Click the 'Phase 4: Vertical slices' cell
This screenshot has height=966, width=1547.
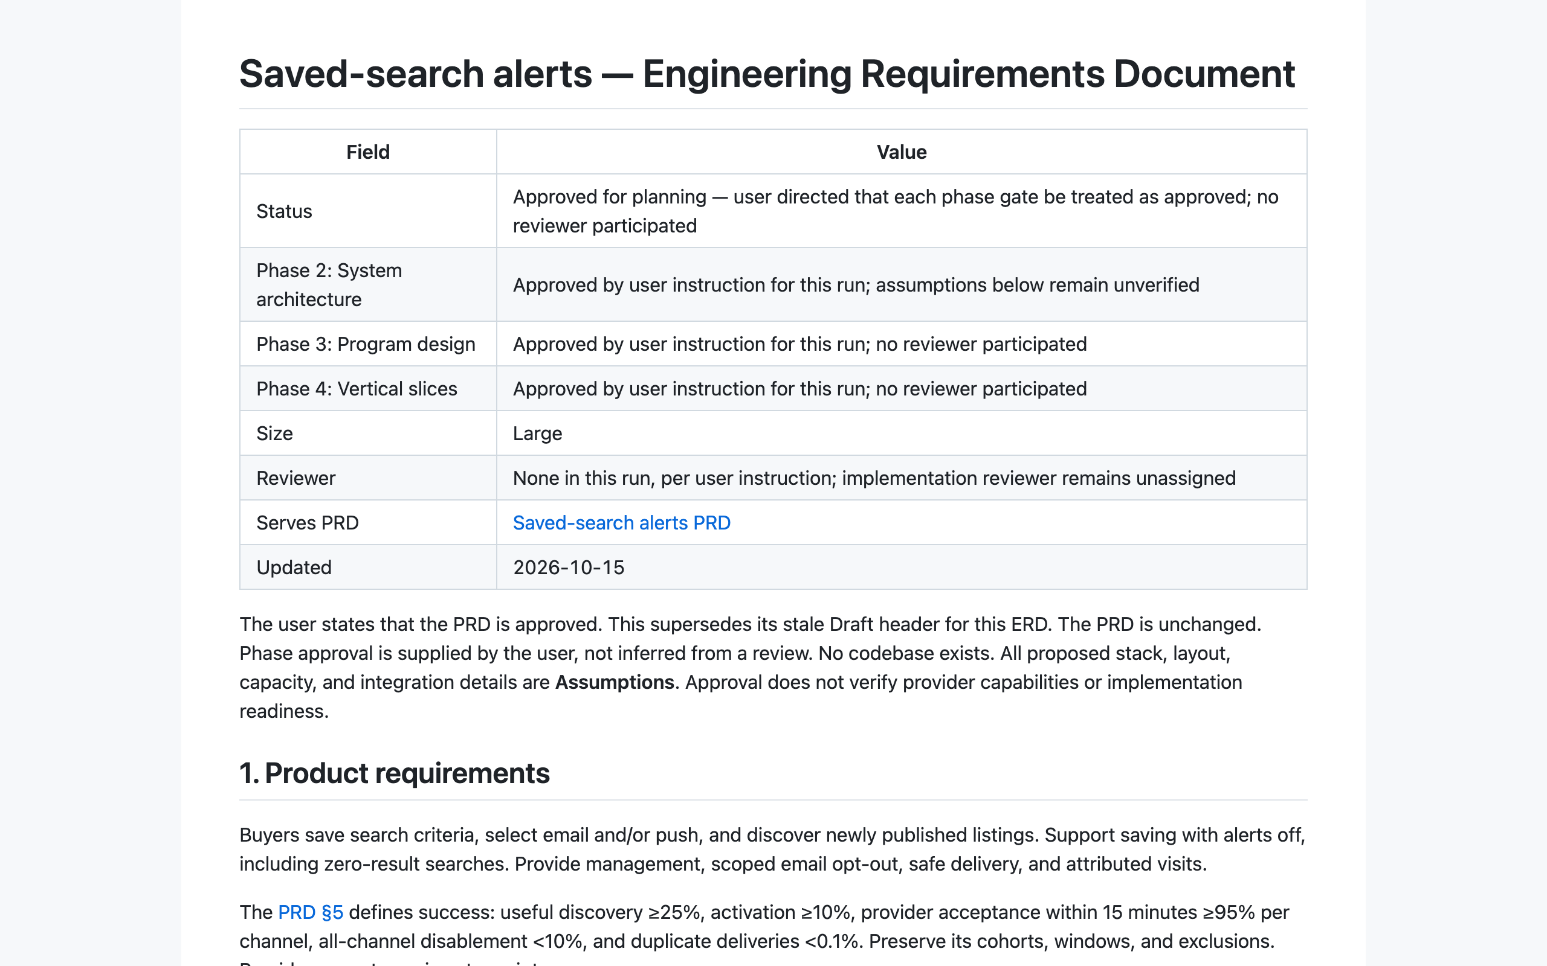click(x=368, y=388)
